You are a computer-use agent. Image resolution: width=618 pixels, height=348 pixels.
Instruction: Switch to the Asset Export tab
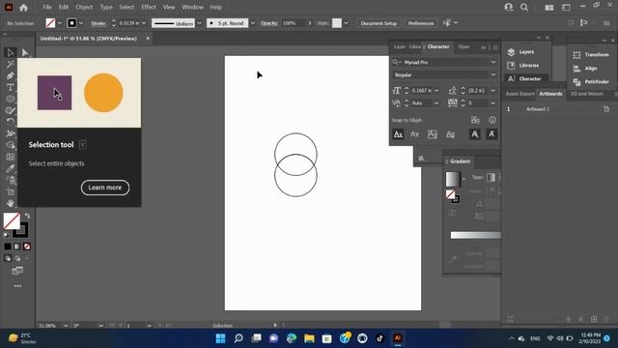coord(520,94)
